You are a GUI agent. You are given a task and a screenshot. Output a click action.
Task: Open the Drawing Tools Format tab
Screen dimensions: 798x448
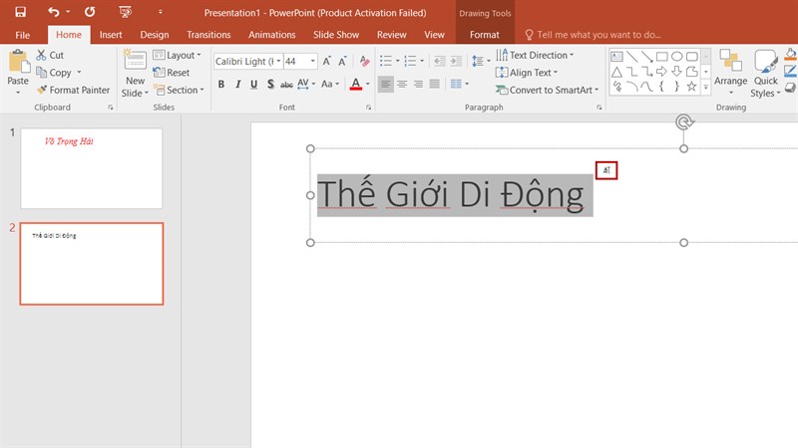click(x=484, y=35)
